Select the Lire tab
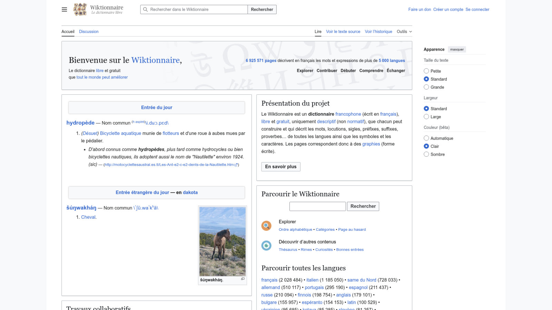The width and height of the screenshot is (552, 310). (318, 32)
